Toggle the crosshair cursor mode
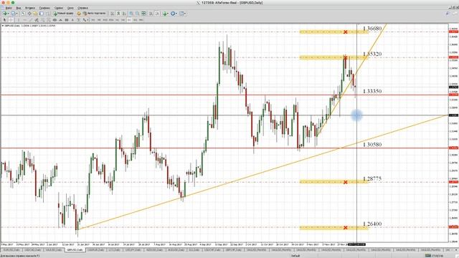This screenshot has height=258, width=459. pyautogui.click(x=11, y=20)
